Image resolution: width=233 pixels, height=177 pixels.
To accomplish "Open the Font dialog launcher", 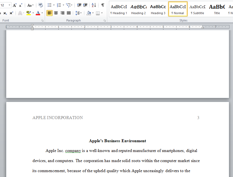I will [43, 21].
